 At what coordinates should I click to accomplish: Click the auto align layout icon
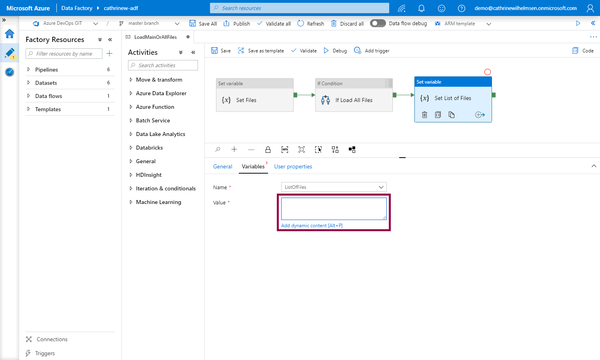335,150
